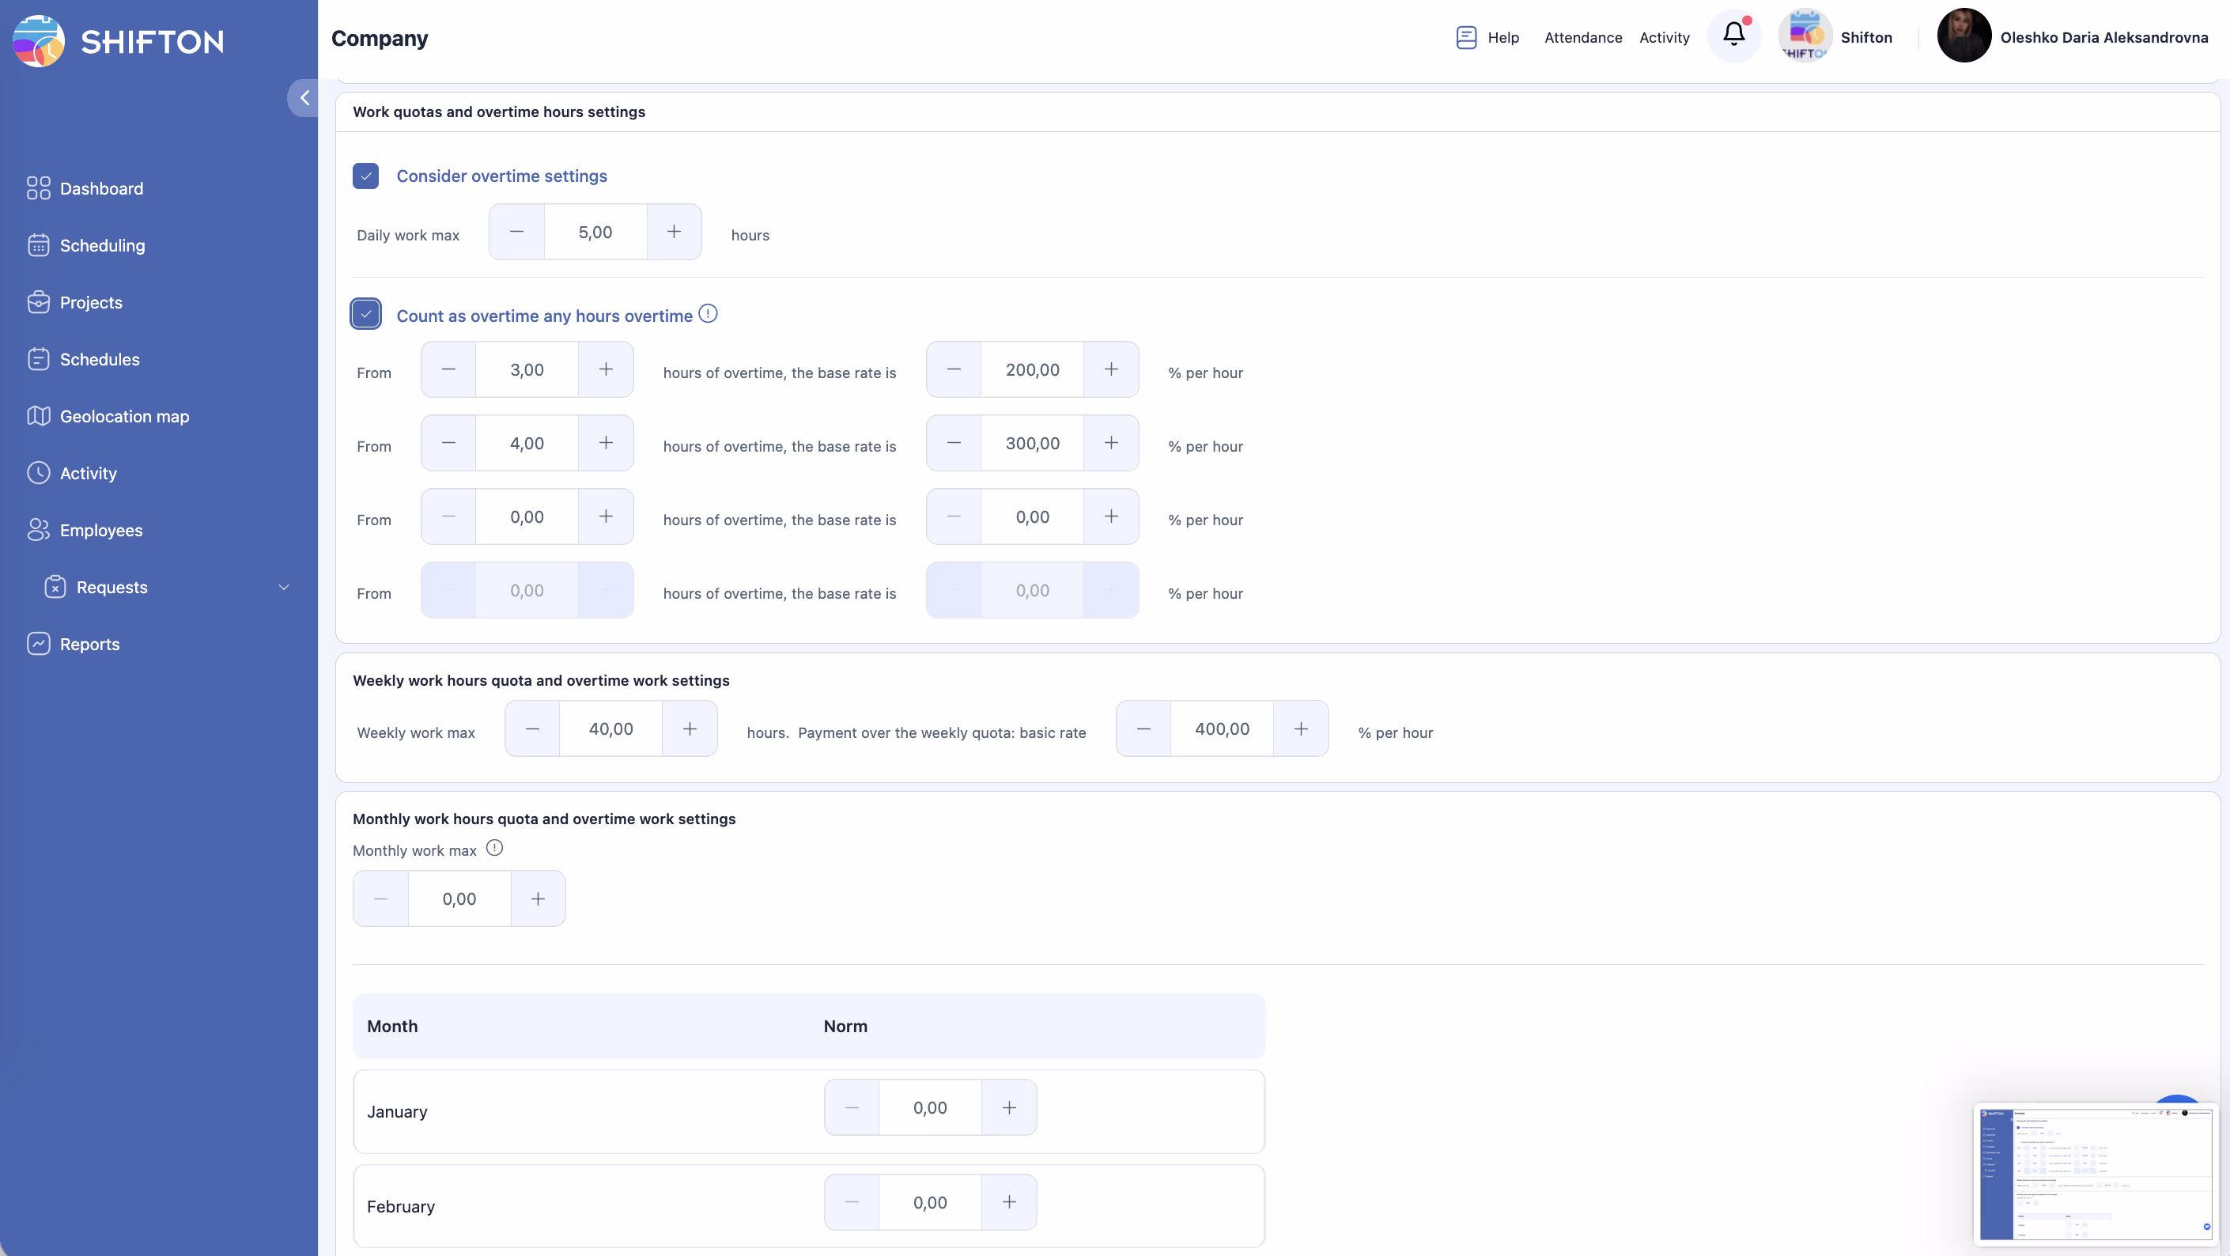Viewport: 2230px width, 1256px height.
Task: Go to Attendance in top bar
Action: pos(1582,37)
